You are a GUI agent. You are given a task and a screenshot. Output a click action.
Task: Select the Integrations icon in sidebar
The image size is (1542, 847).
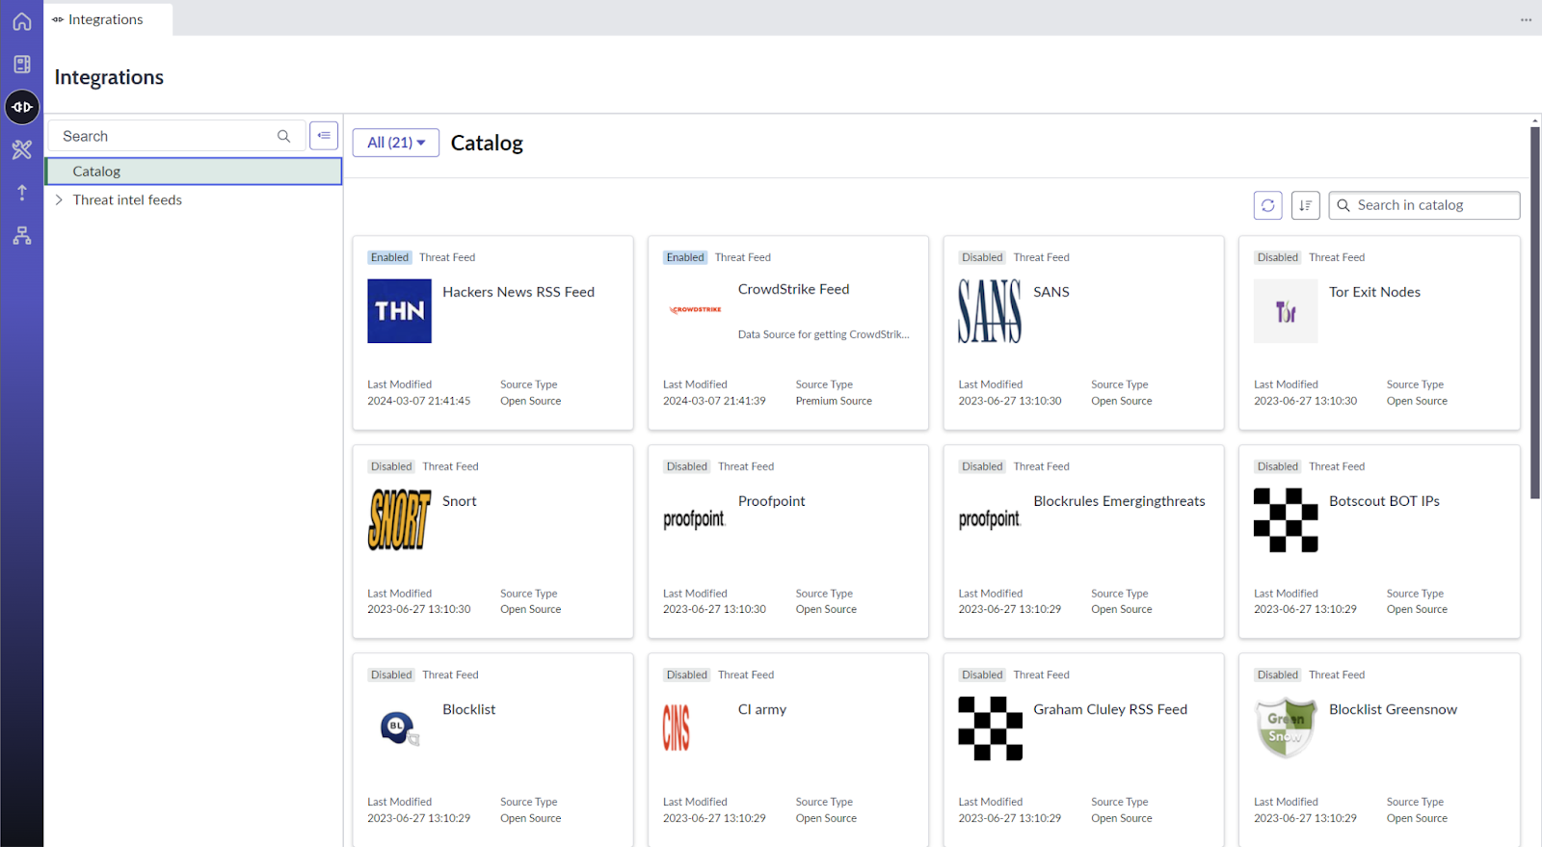coord(21,107)
